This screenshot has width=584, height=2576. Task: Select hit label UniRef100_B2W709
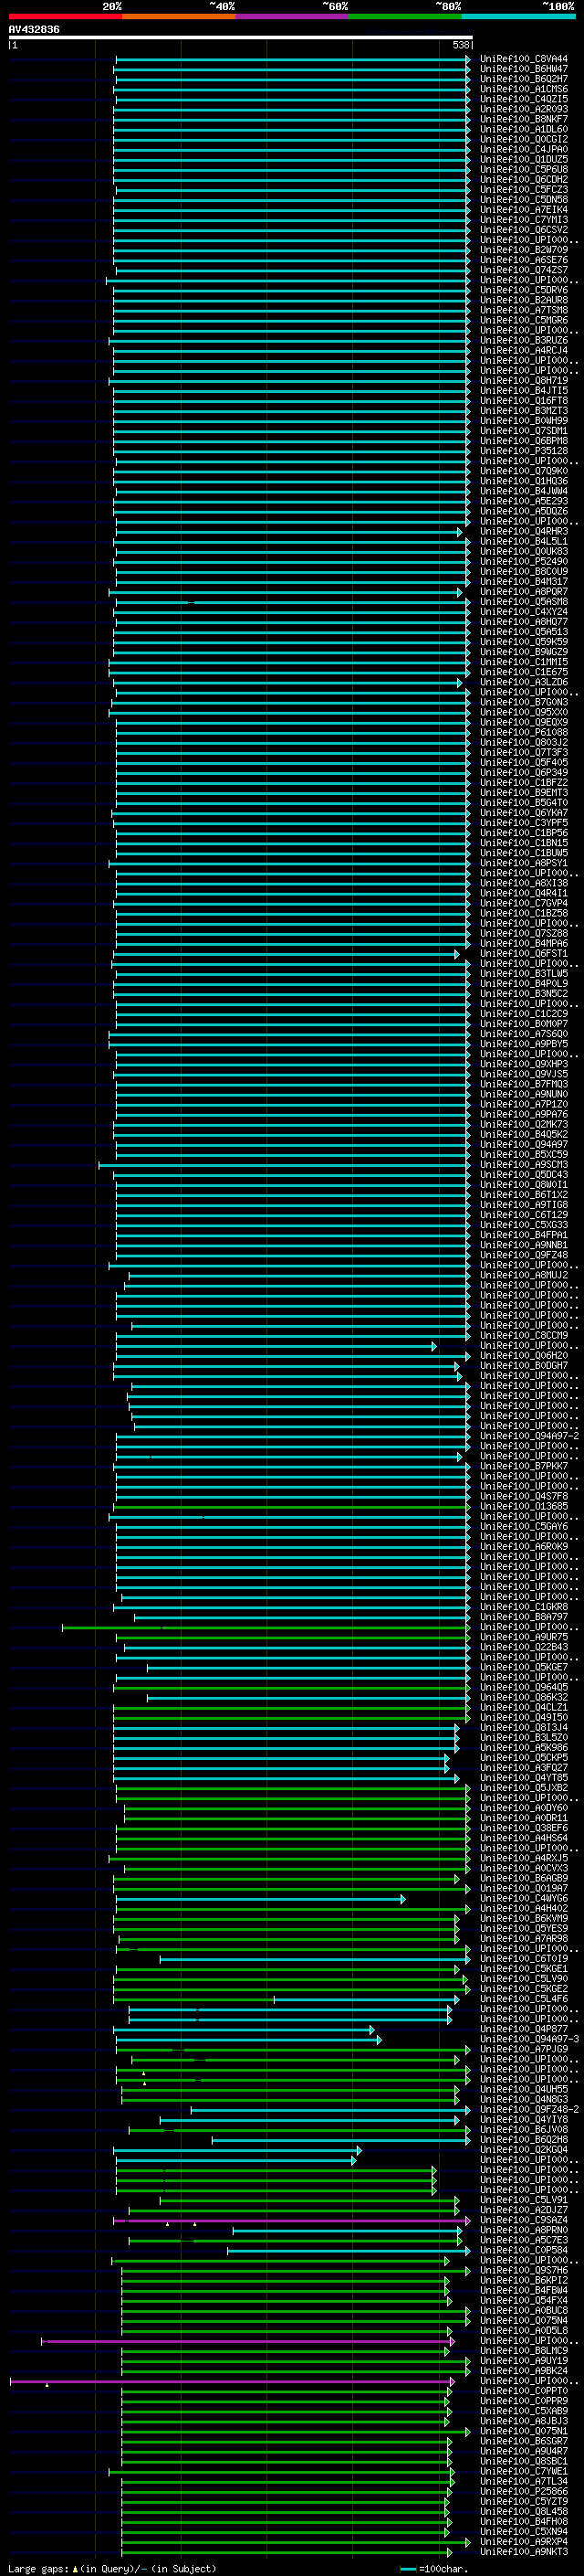[524, 250]
